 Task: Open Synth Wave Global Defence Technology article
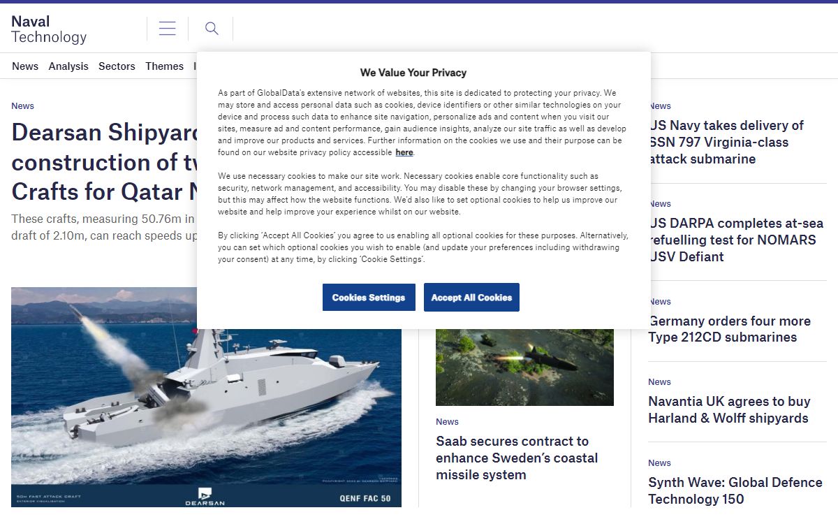pyautogui.click(x=735, y=490)
